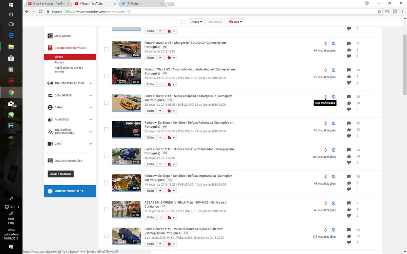
Task: Select checkbox for Defesa Improvisada video
Action: click(x=106, y=182)
